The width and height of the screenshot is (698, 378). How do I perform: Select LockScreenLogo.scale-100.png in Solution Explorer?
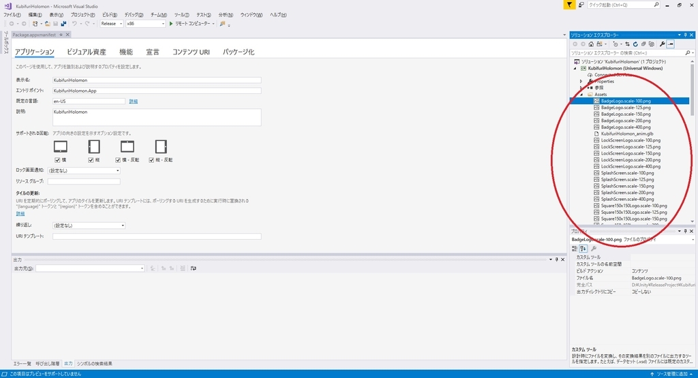(x=631, y=140)
